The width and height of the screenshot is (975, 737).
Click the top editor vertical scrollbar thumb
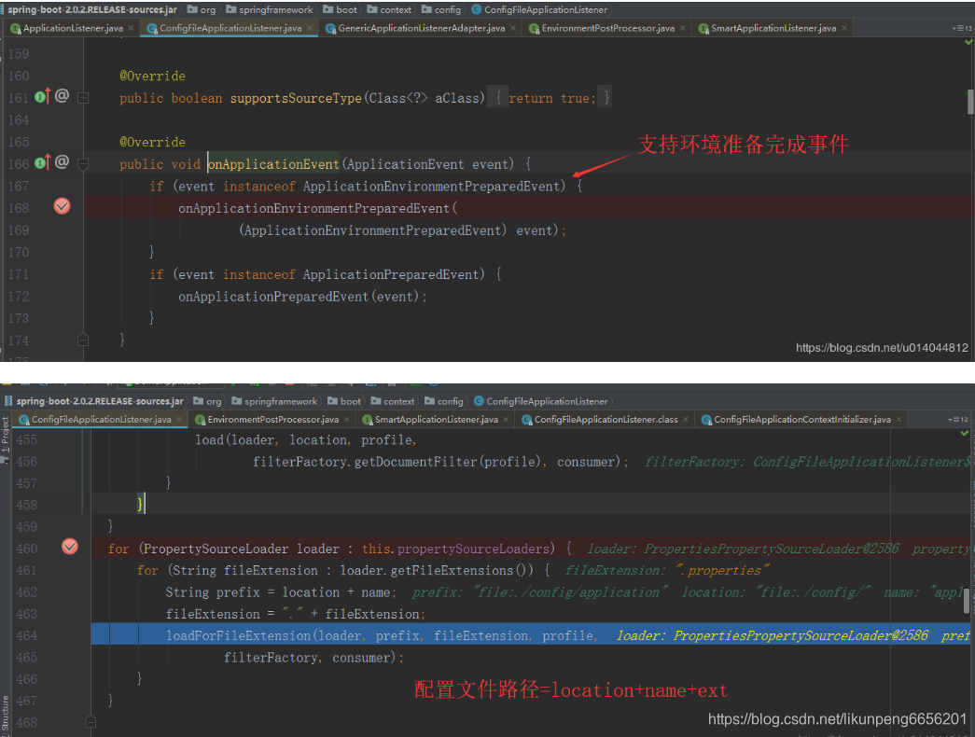click(970, 102)
